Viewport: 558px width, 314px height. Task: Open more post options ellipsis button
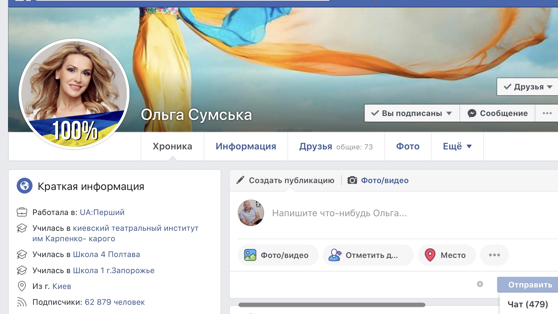[x=494, y=255]
